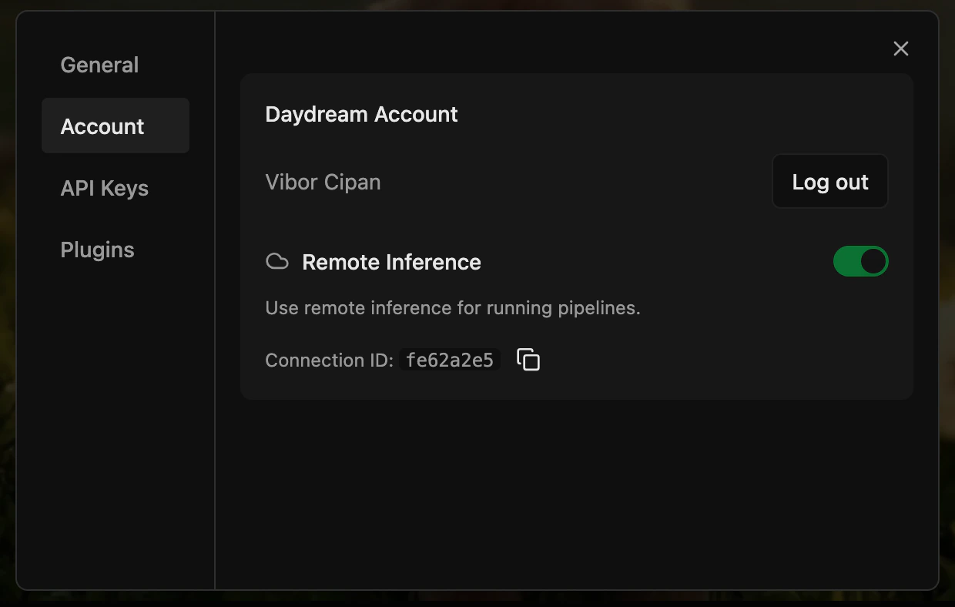Click the Connection ID value fe62a2e5
The height and width of the screenshot is (607, 955).
[450, 360]
